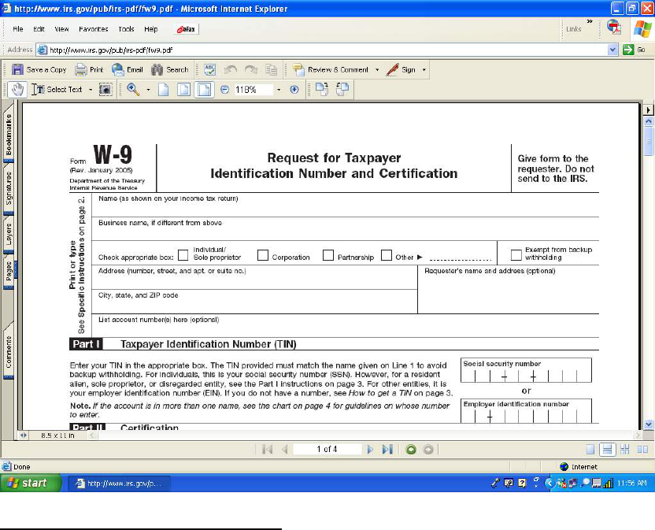Set Fit Page view
The image size is (655, 530).
(x=183, y=90)
